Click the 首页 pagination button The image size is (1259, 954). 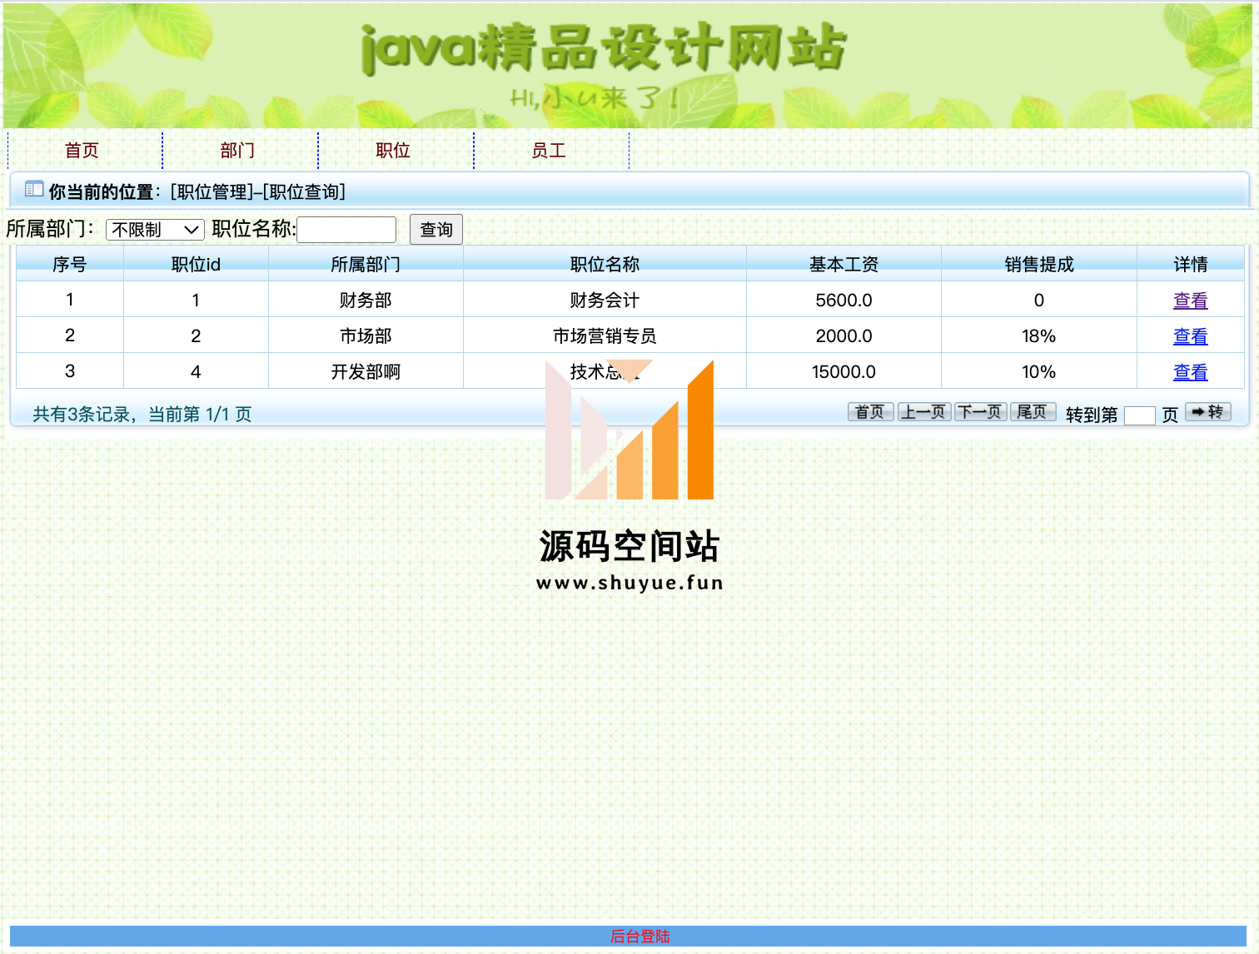coord(870,412)
